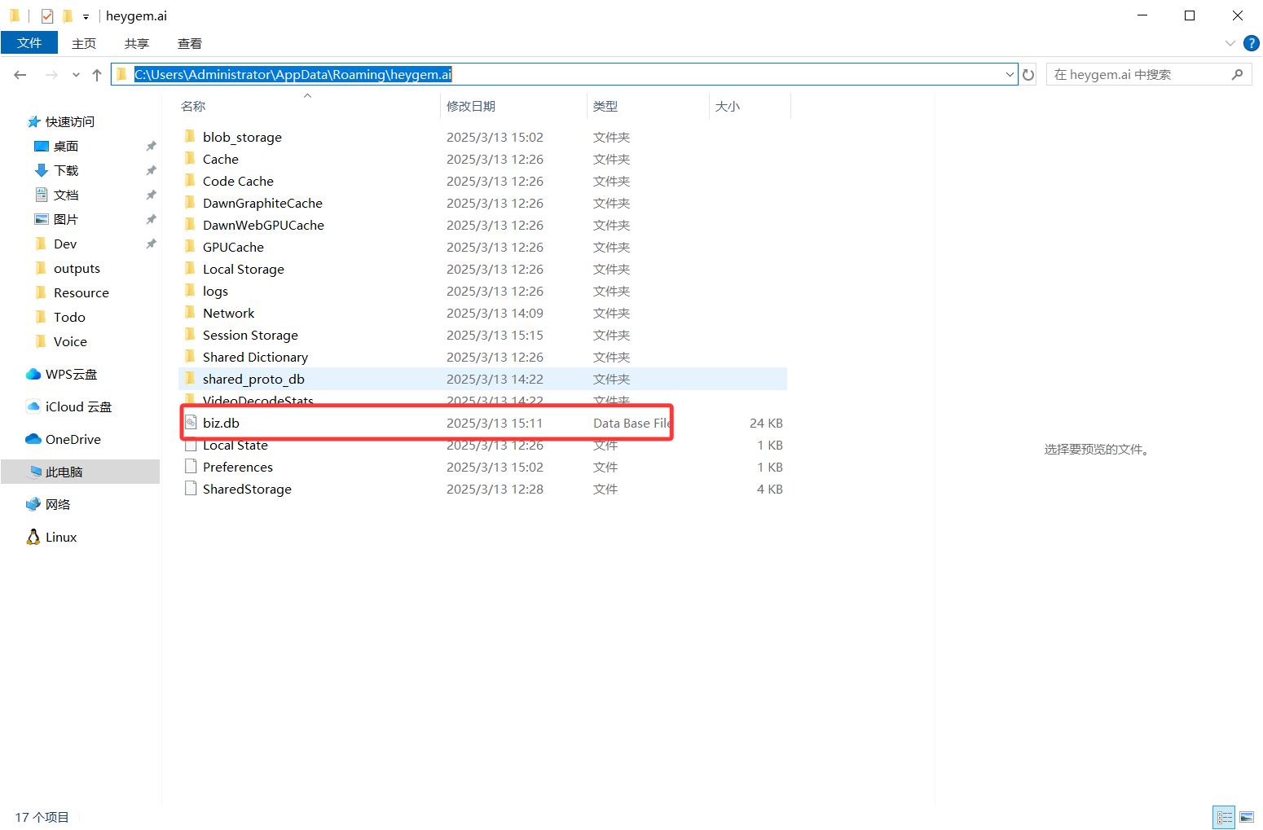
Task: Select iCloud 云盘 in navigation pane
Action: point(78,406)
